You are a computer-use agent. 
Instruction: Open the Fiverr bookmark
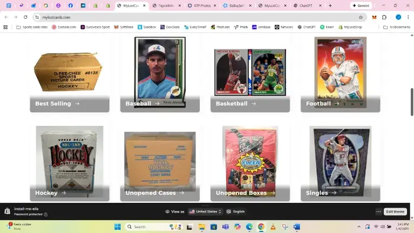pos(327,27)
